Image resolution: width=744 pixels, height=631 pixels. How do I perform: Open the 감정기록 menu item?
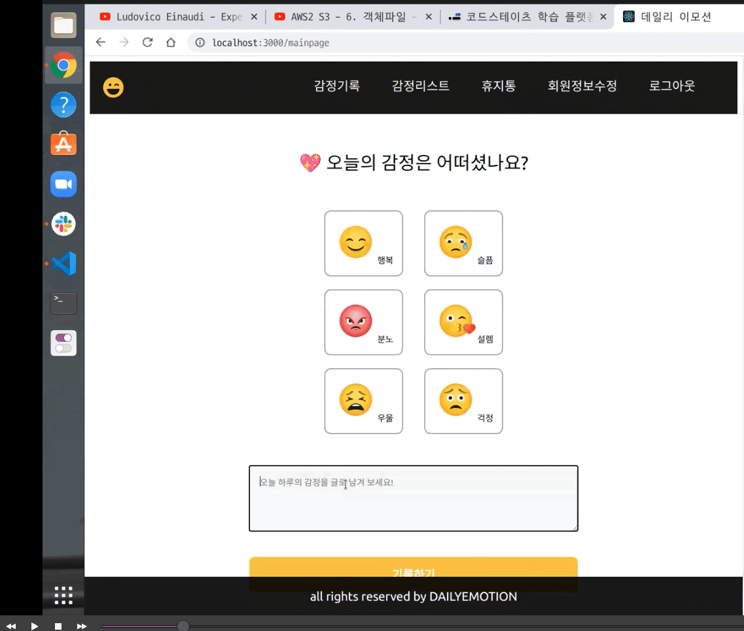click(x=337, y=86)
